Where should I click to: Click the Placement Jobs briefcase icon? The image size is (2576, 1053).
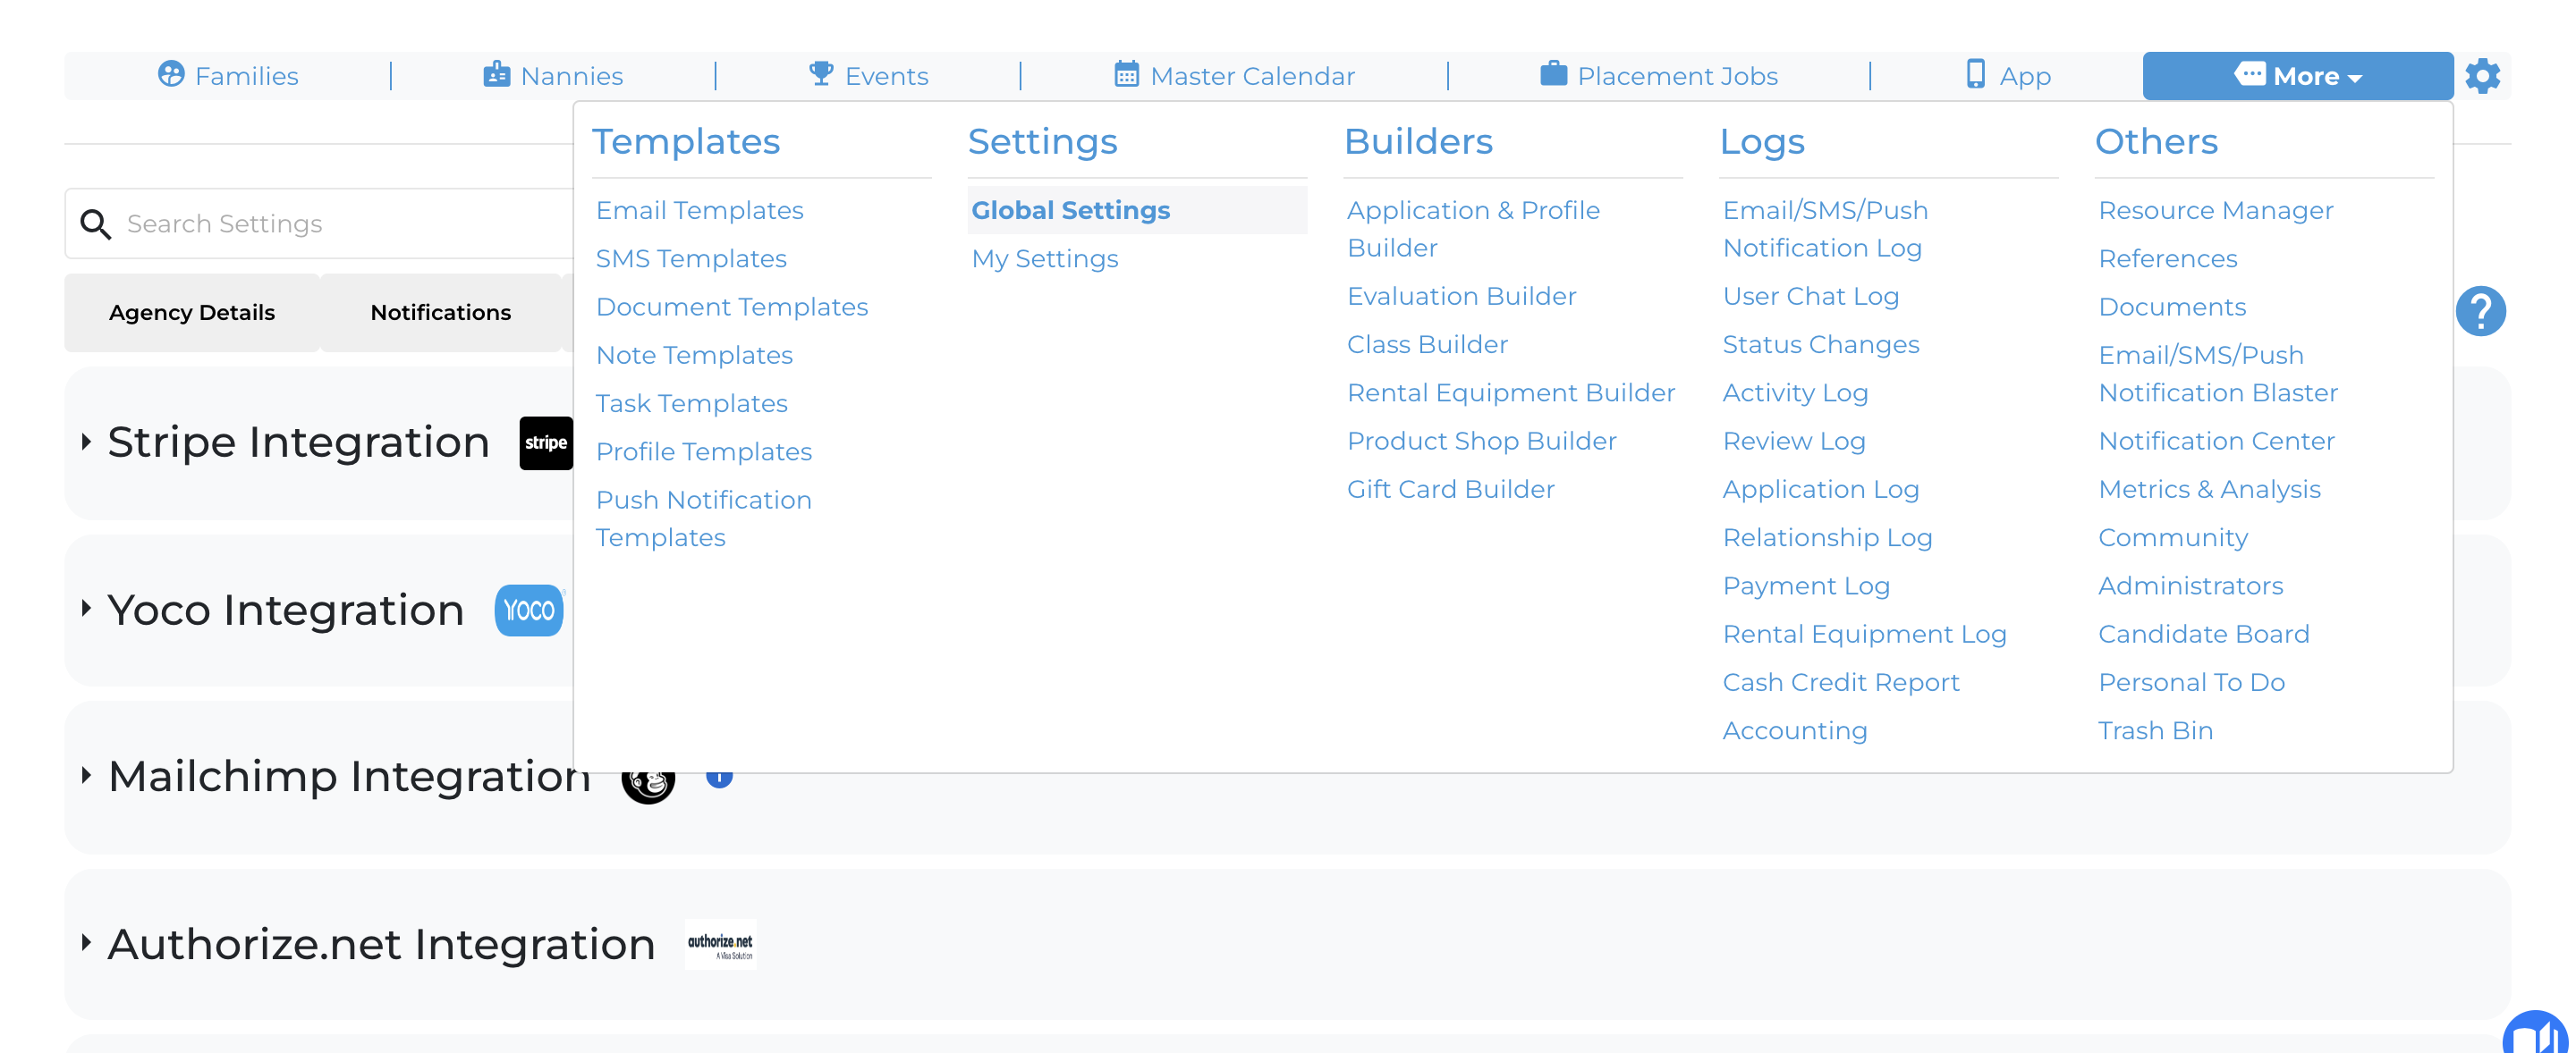coord(1553,74)
